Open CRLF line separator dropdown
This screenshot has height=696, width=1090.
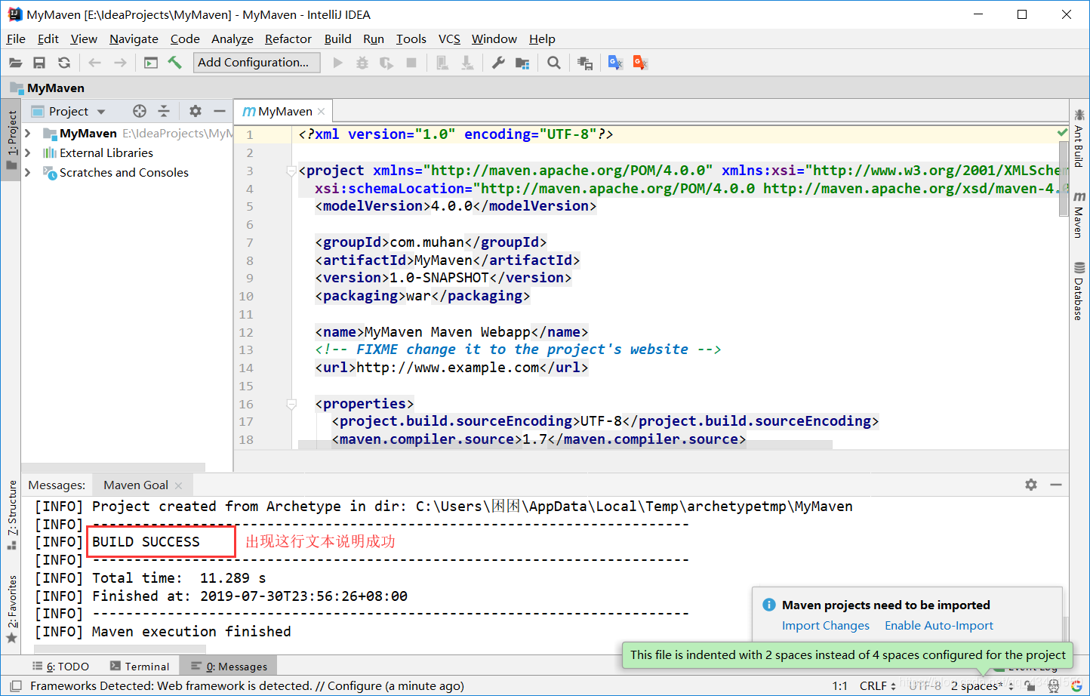tap(878, 686)
